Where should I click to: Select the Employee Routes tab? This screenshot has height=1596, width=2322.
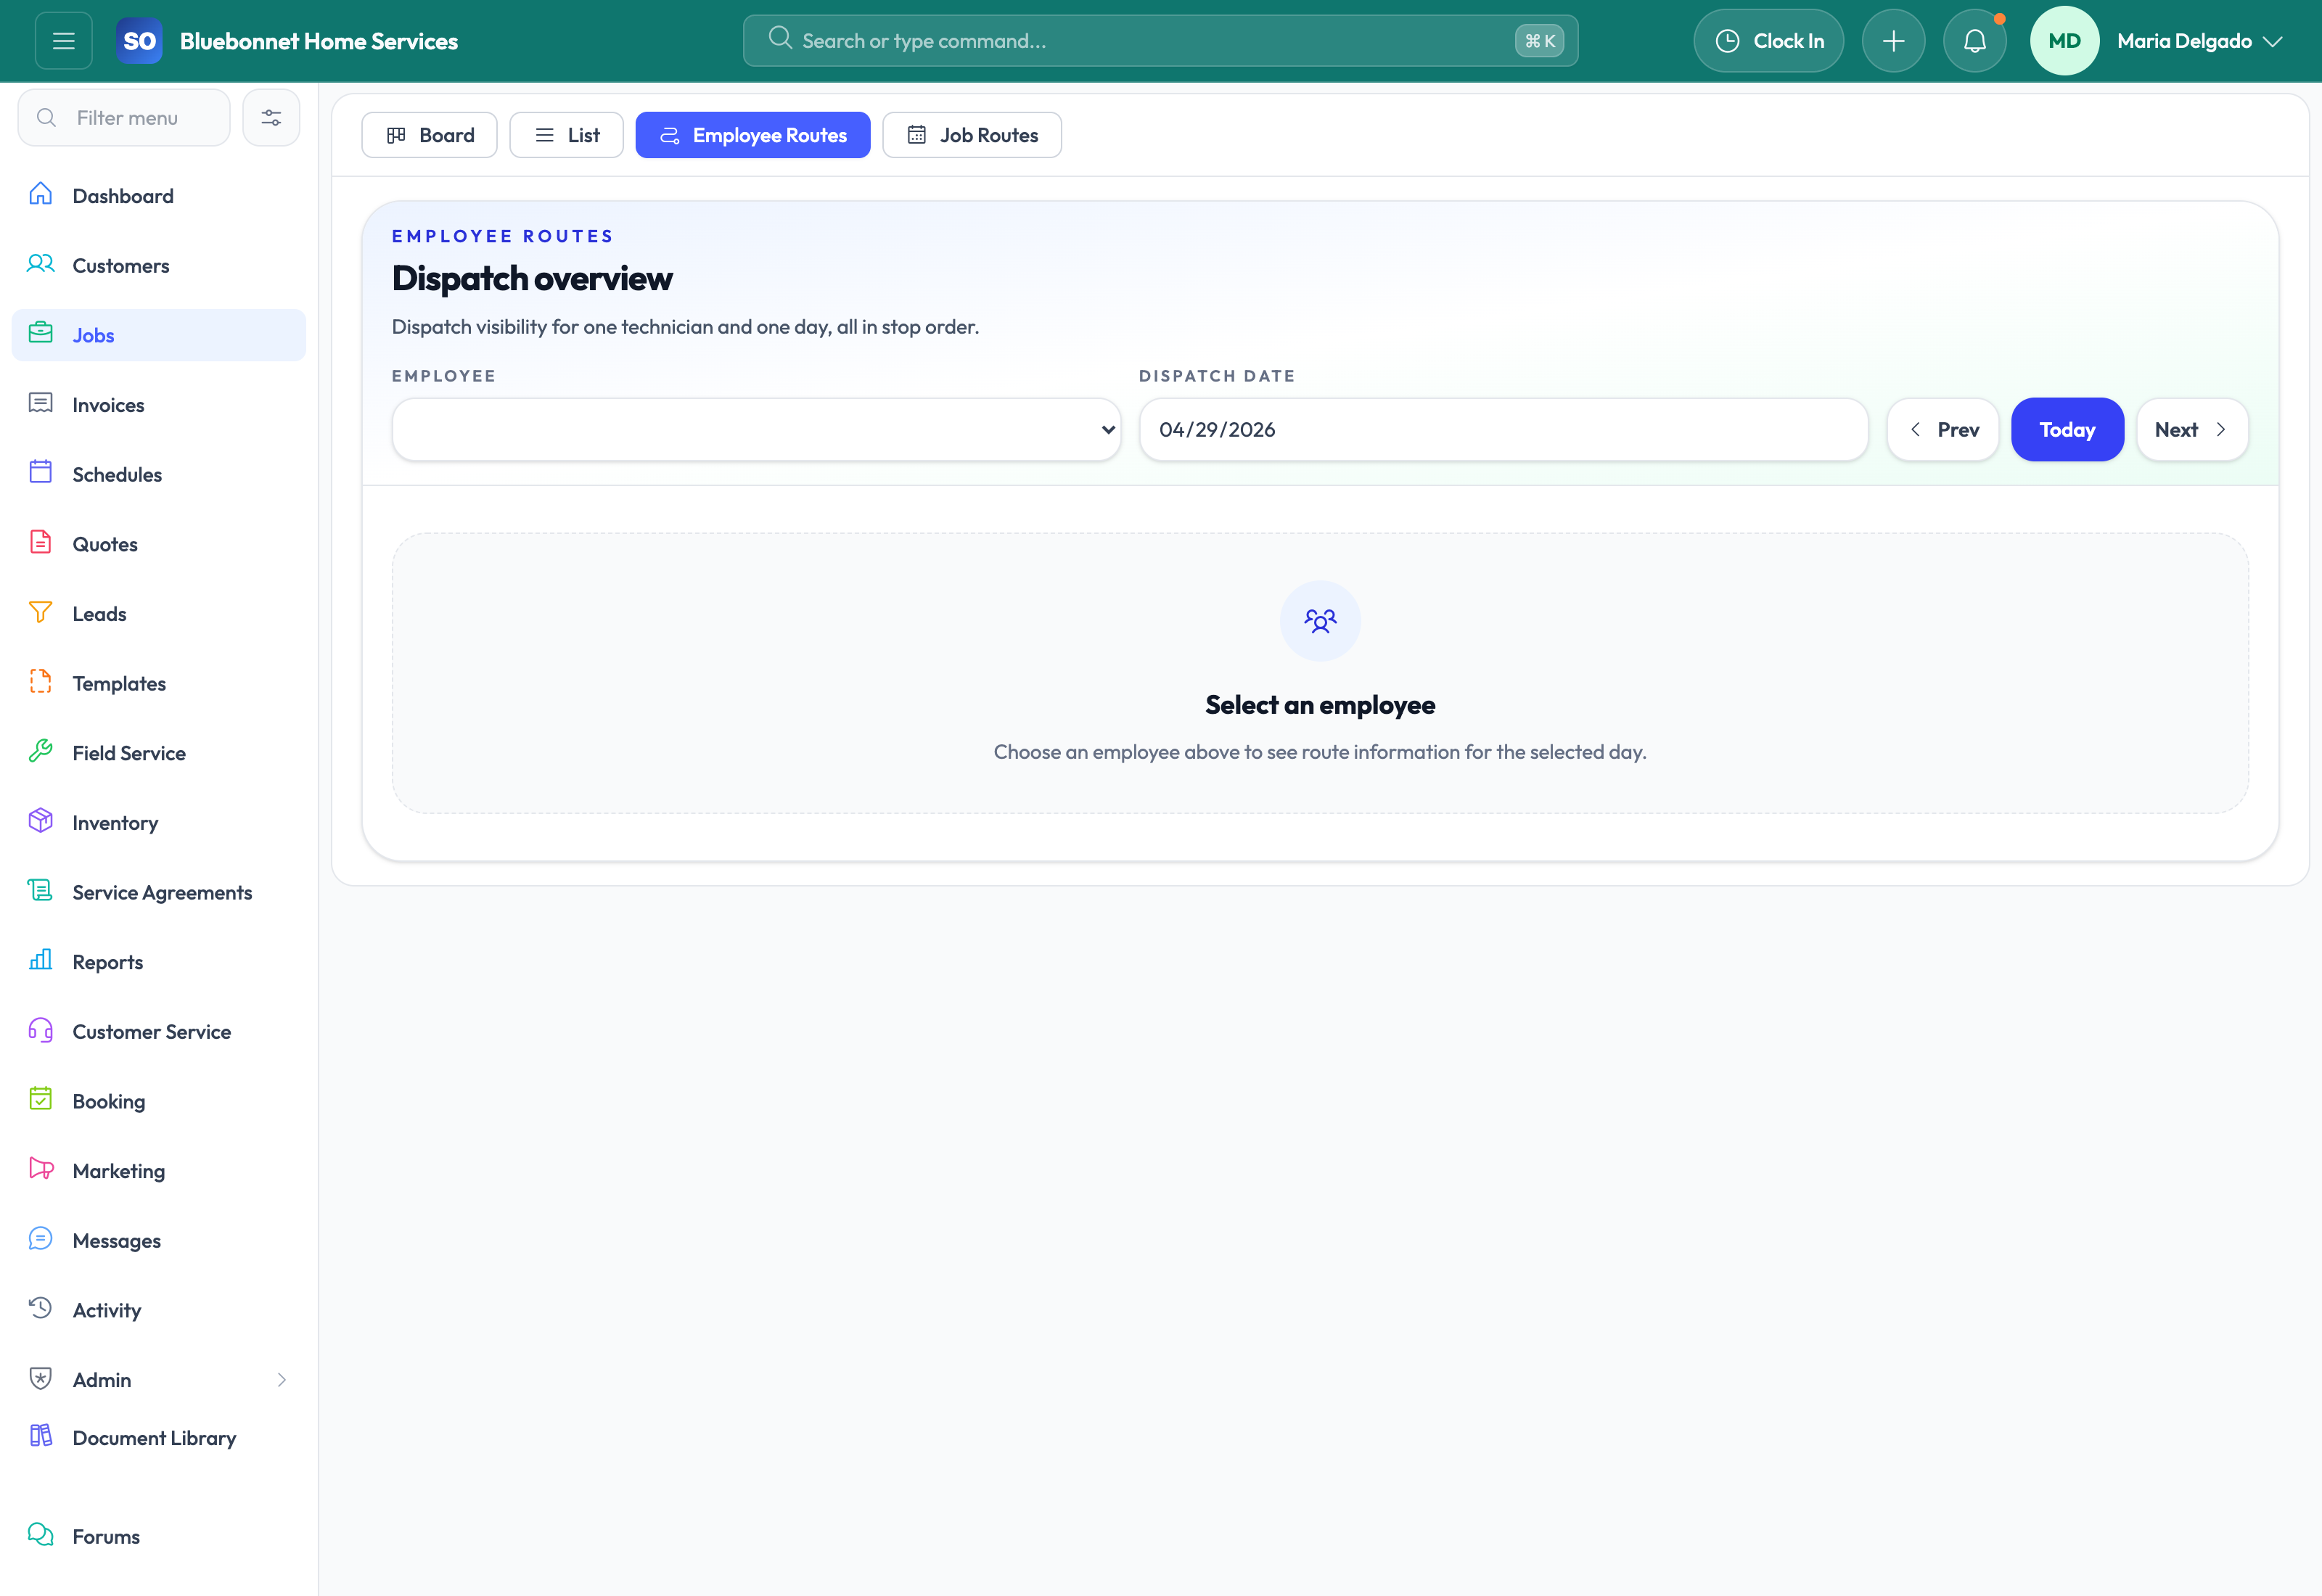tap(753, 135)
